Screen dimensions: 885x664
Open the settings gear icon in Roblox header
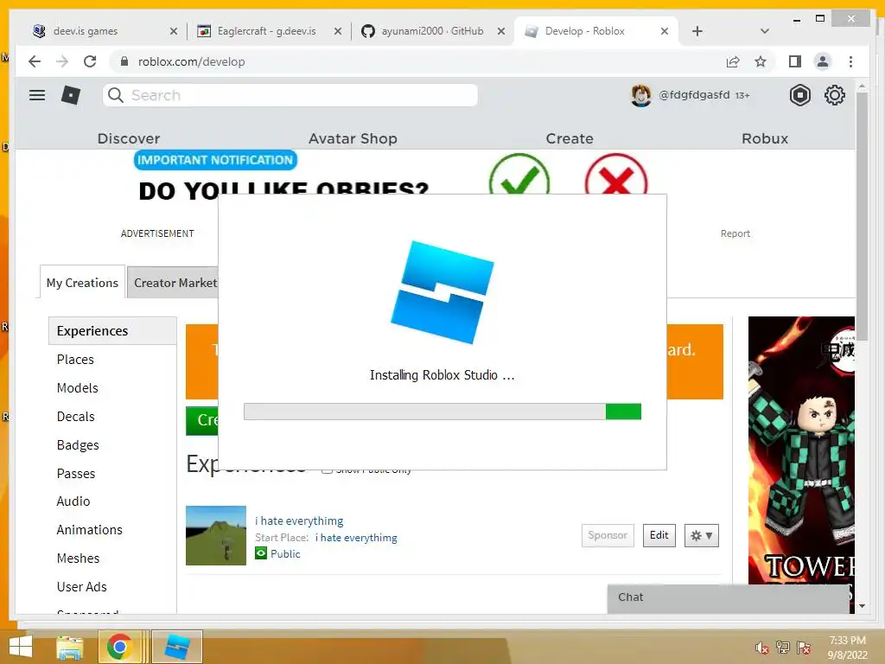click(834, 95)
